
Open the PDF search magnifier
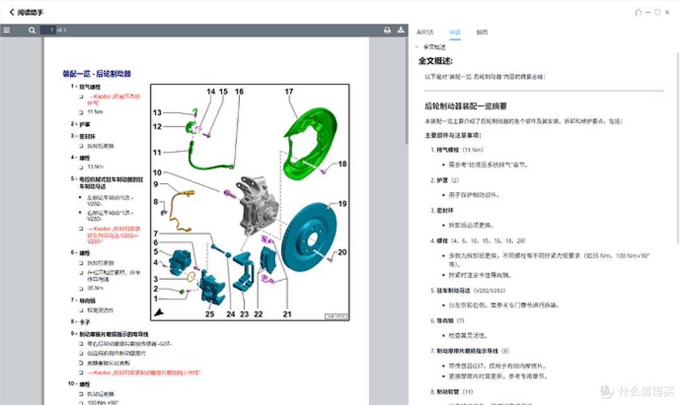[x=32, y=30]
